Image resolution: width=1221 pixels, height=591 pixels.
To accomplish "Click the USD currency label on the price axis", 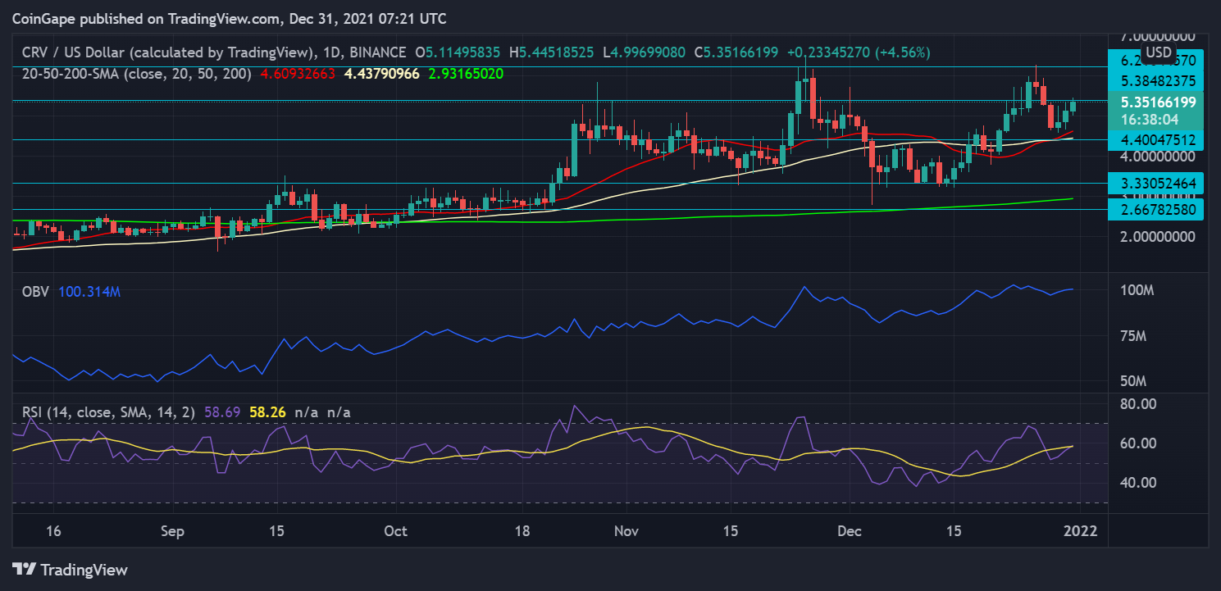I will pyautogui.click(x=1158, y=52).
